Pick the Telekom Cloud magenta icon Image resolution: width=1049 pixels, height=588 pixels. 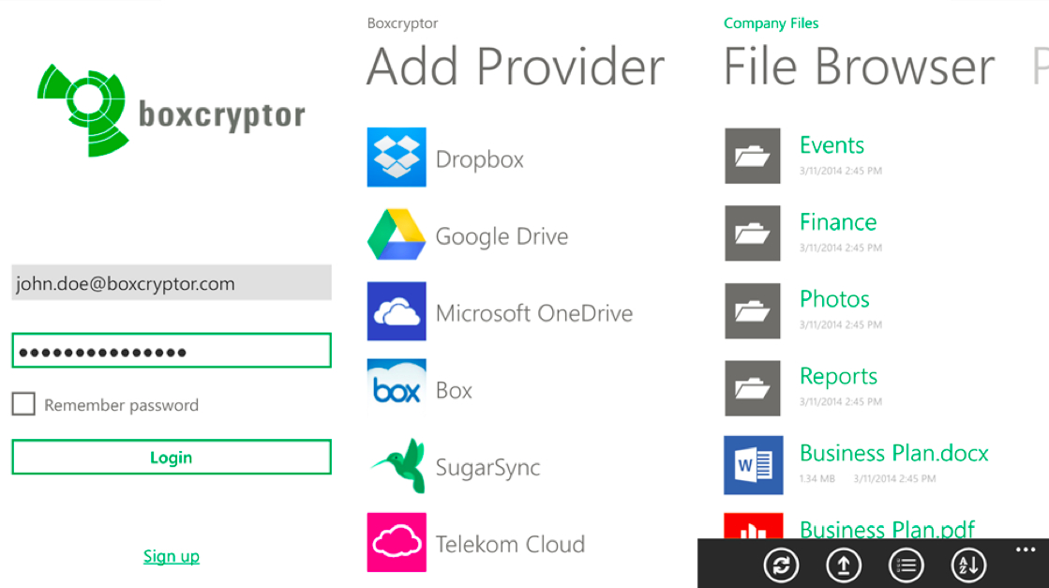[397, 543]
